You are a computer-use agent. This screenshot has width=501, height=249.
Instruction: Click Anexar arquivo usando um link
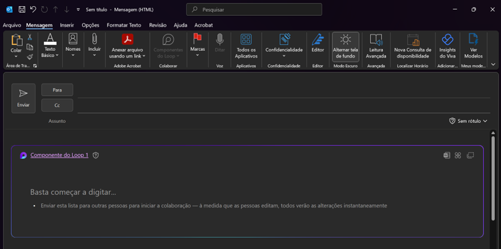pos(127,46)
